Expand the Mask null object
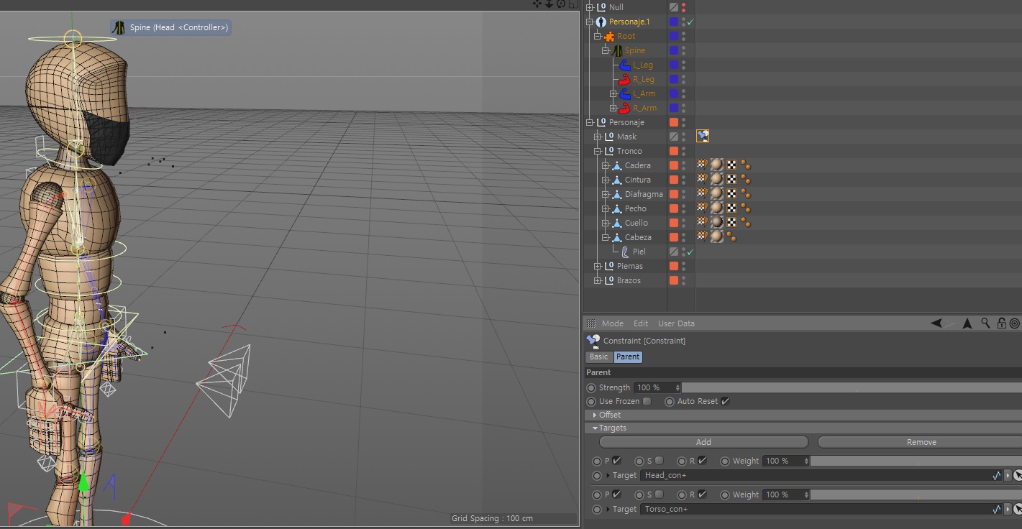The width and height of the screenshot is (1022, 529). tap(598, 137)
